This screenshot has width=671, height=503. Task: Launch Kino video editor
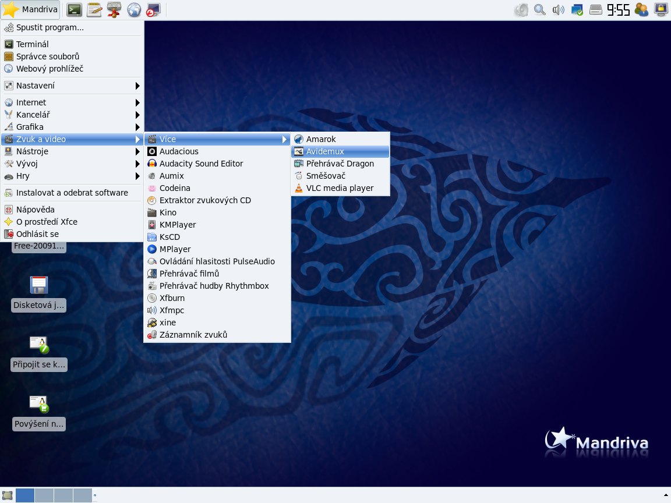tap(217, 212)
